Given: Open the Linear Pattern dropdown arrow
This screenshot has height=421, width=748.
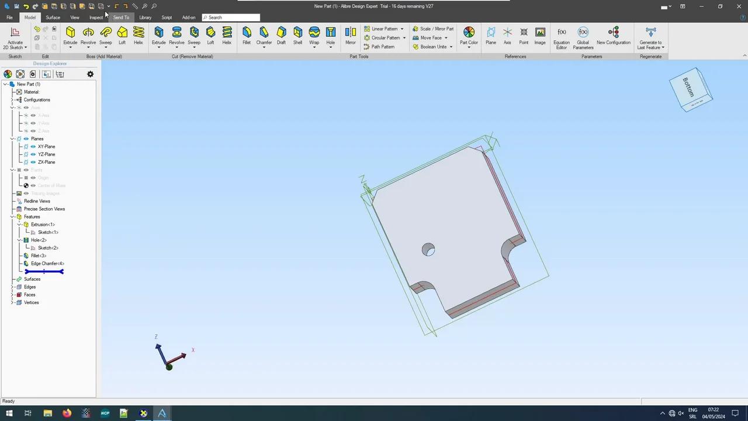Looking at the screenshot, I should (x=401, y=29).
